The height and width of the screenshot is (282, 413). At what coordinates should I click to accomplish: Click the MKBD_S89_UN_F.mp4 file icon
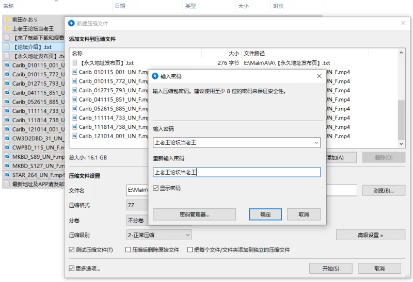pyautogui.click(x=7, y=157)
